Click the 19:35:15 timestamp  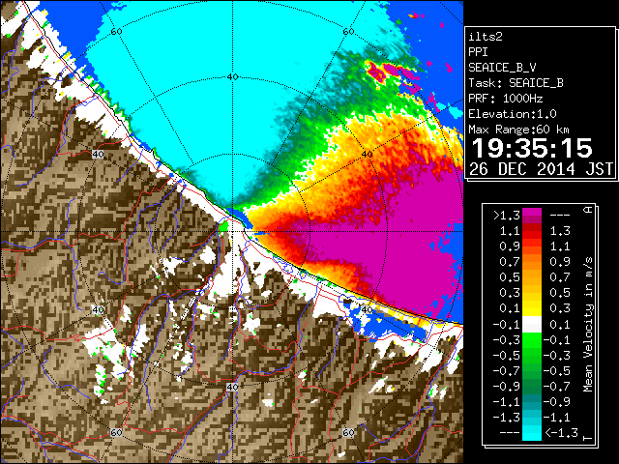click(x=532, y=148)
